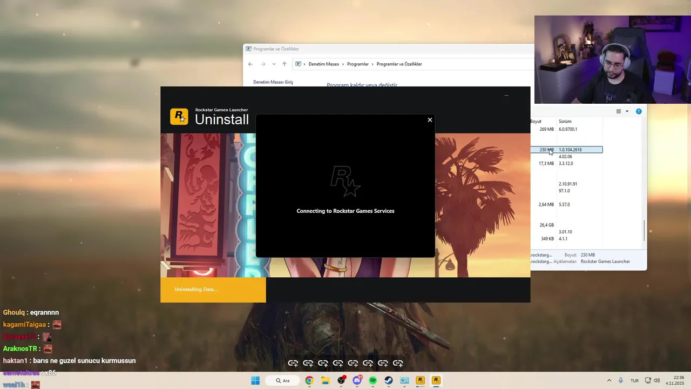Open volume tray icon
Screen dimensions: 691x389
pyautogui.click(x=657, y=380)
